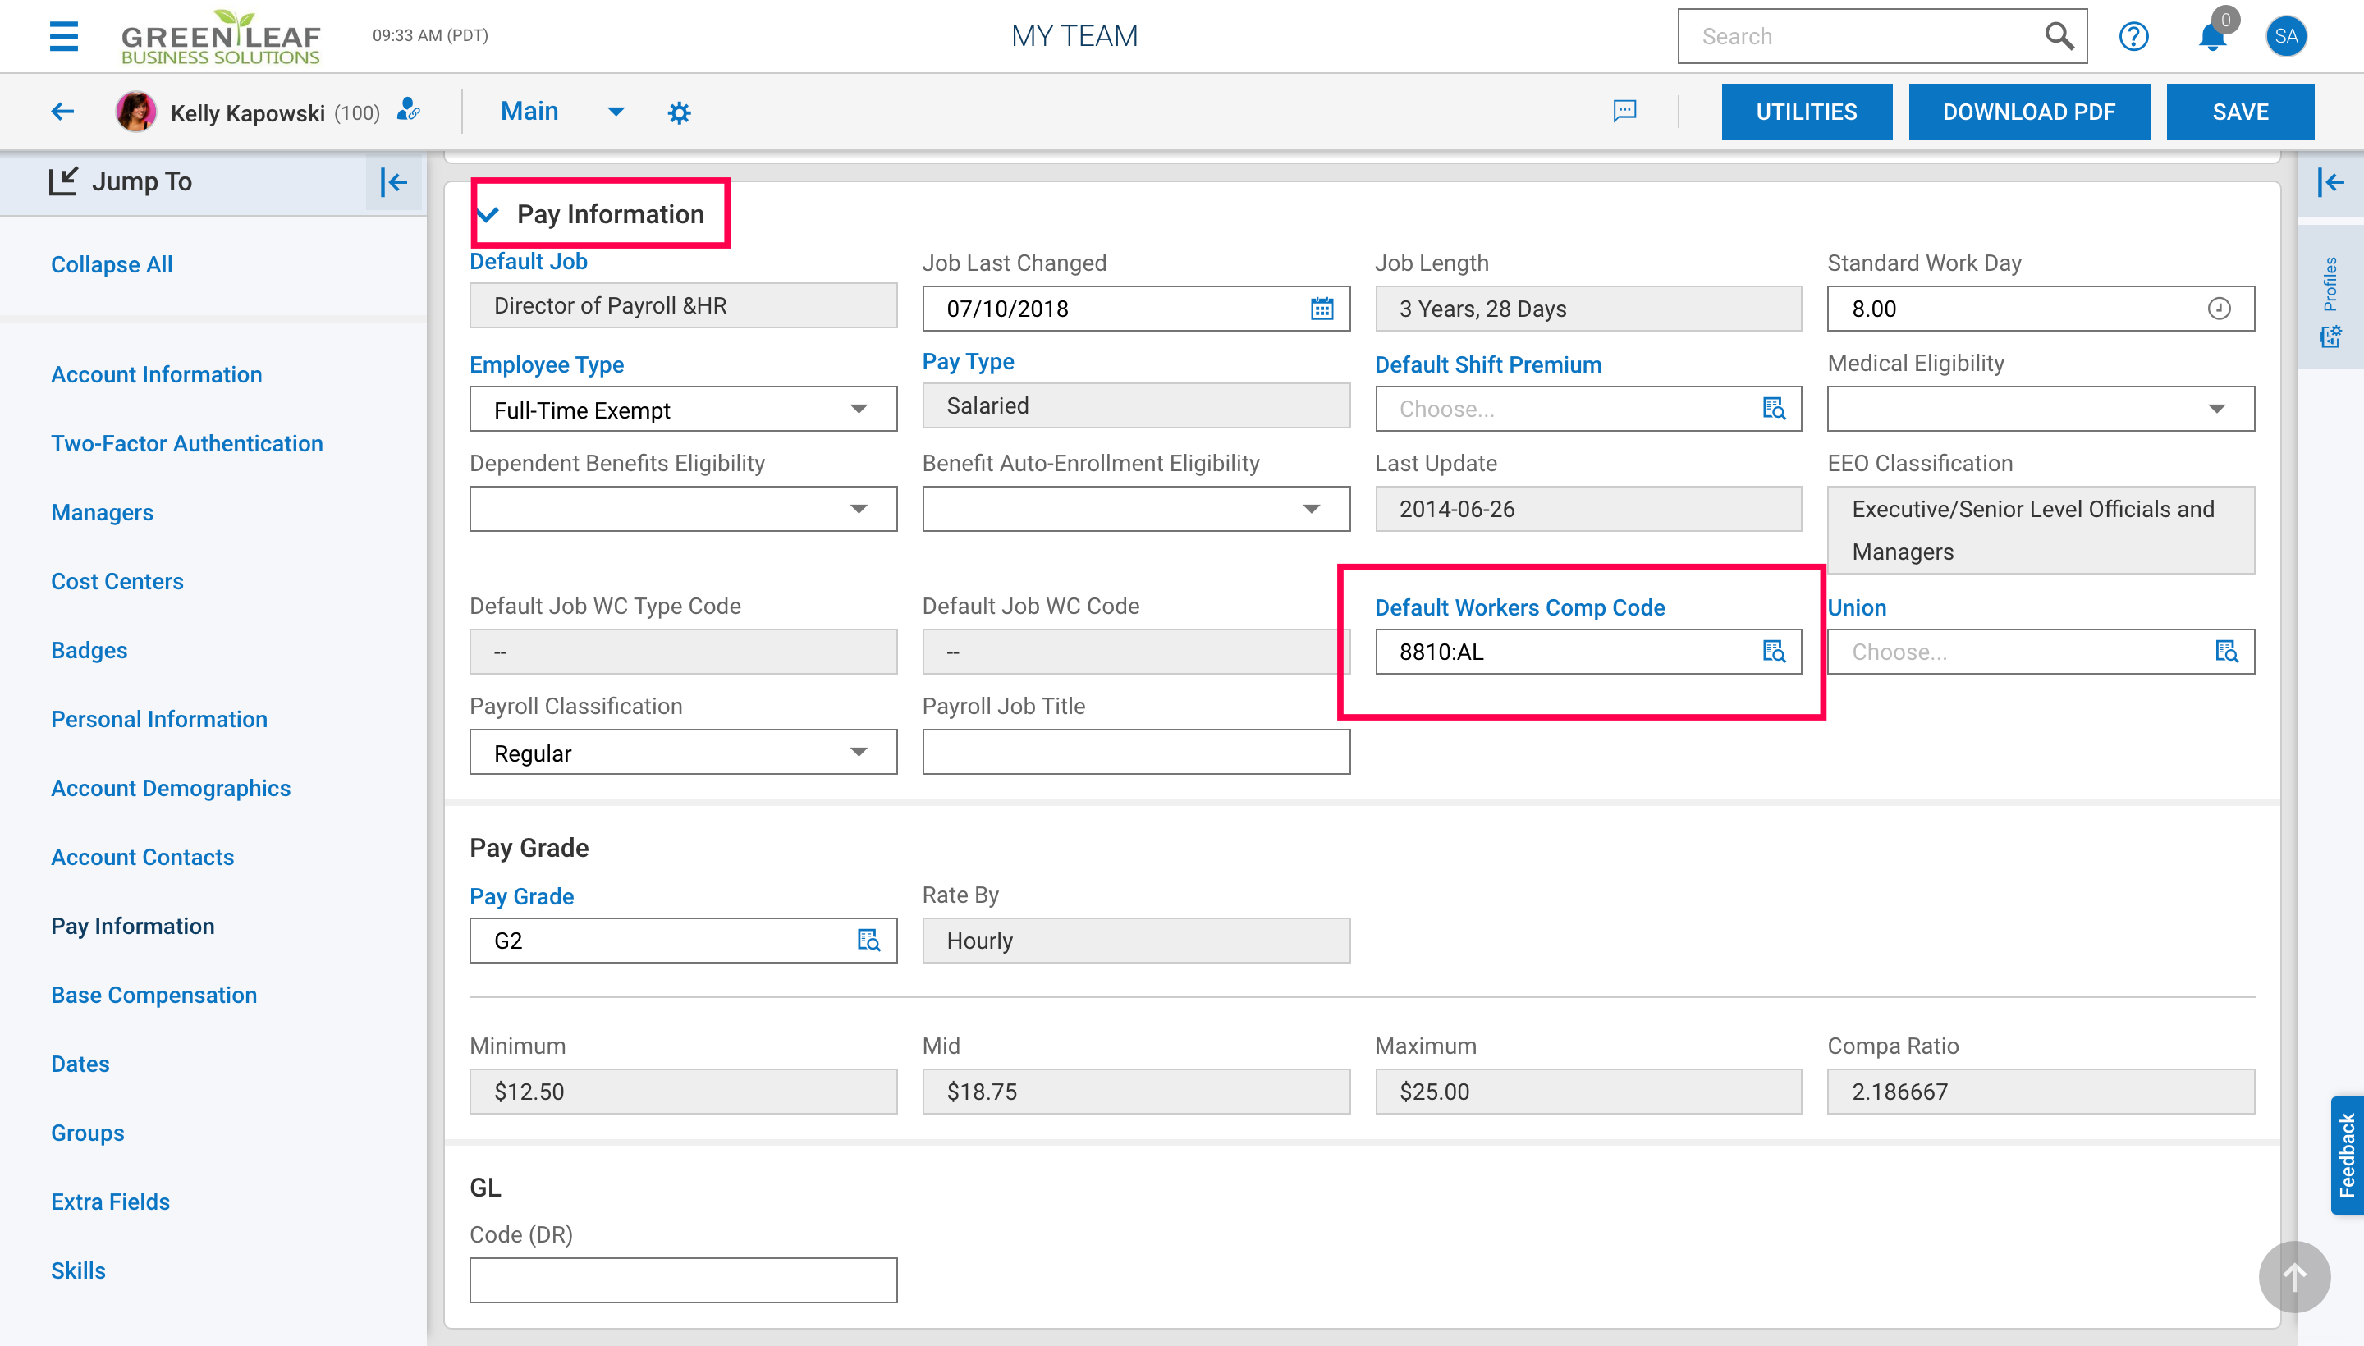Collapse the Jump To side panel
This screenshot has width=2364, height=1346.
394,182
